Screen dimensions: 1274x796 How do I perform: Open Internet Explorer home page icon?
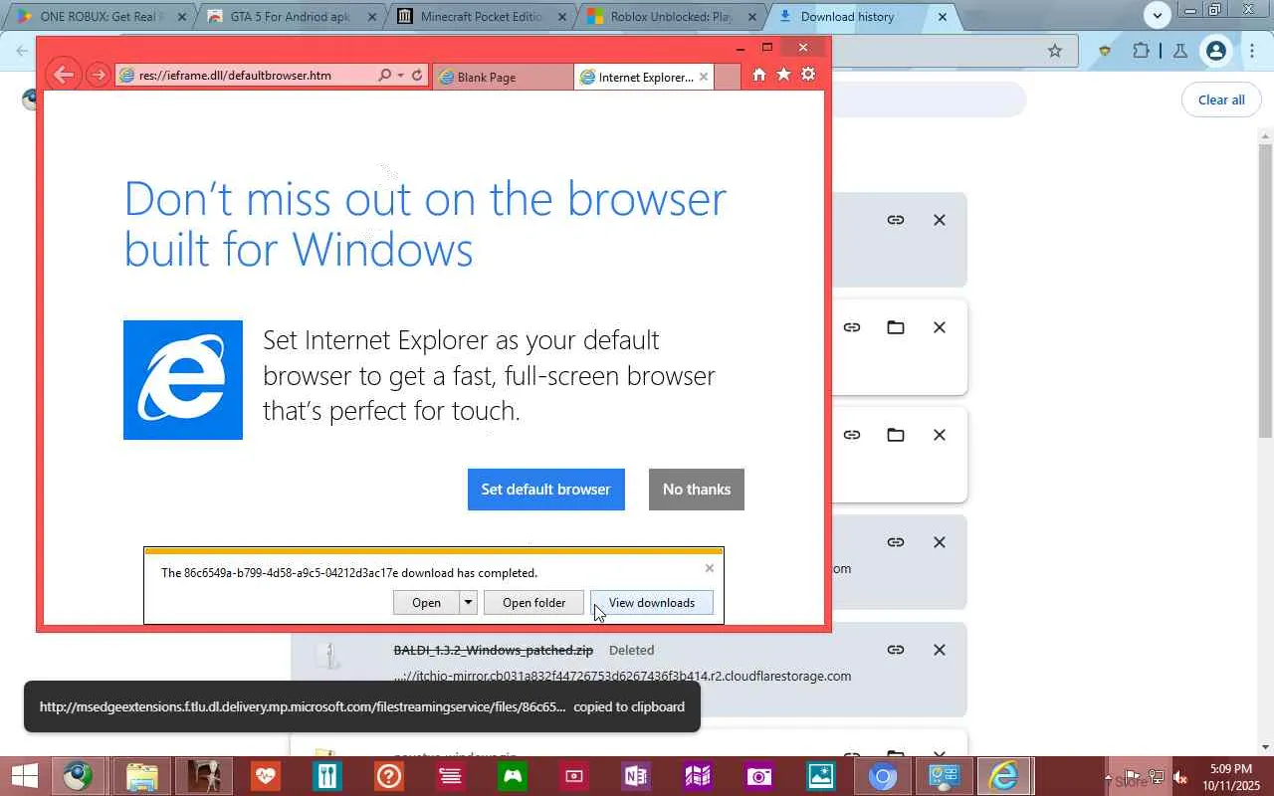click(759, 75)
